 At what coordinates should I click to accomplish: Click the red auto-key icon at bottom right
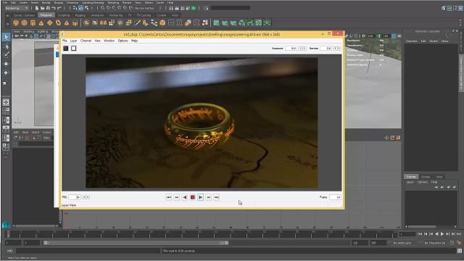(x=459, y=243)
